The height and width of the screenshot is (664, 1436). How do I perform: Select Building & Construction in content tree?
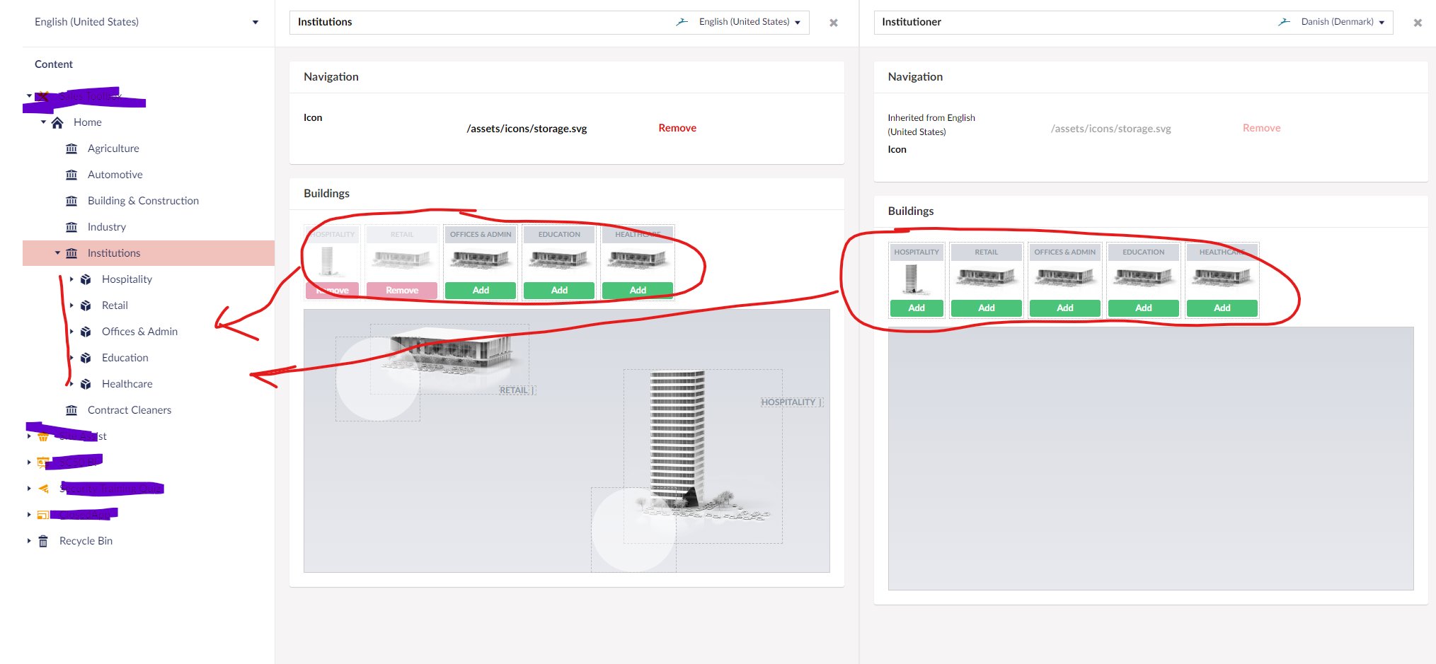pos(143,201)
